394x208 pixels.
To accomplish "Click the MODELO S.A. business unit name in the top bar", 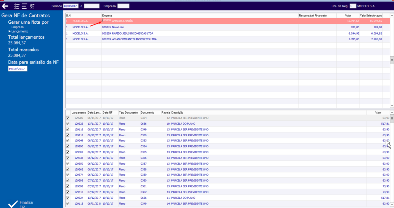I will click(x=366, y=6).
